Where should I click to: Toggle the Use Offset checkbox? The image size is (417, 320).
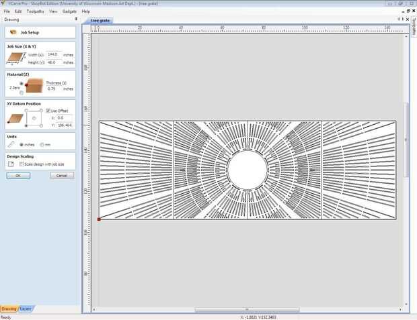[48, 111]
